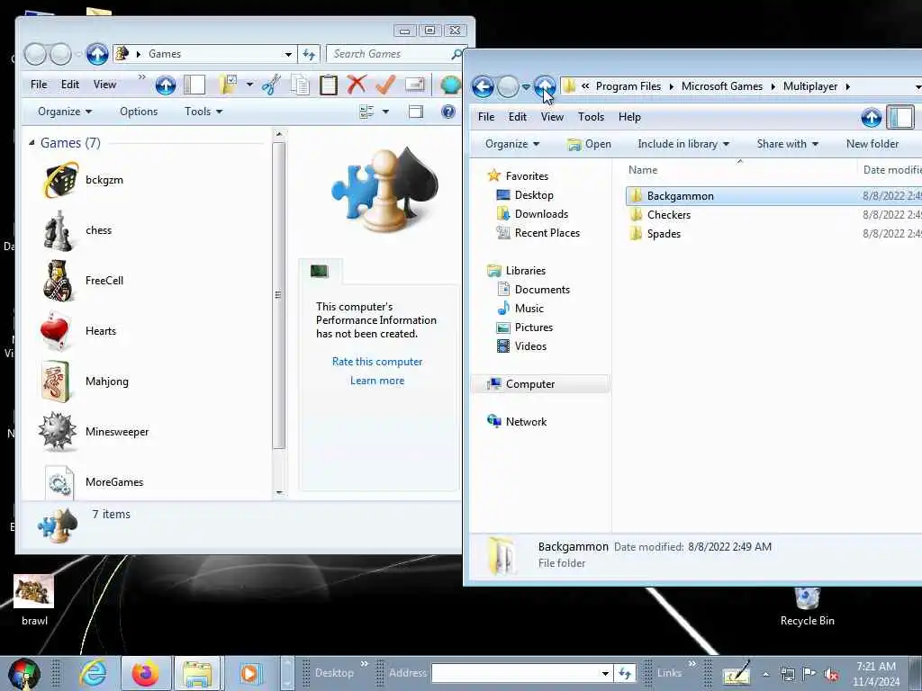Click the Up button beside Multiplayer address bar
The height and width of the screenshot is (691, 922).
pyautogui.click(x=545, y=87)
